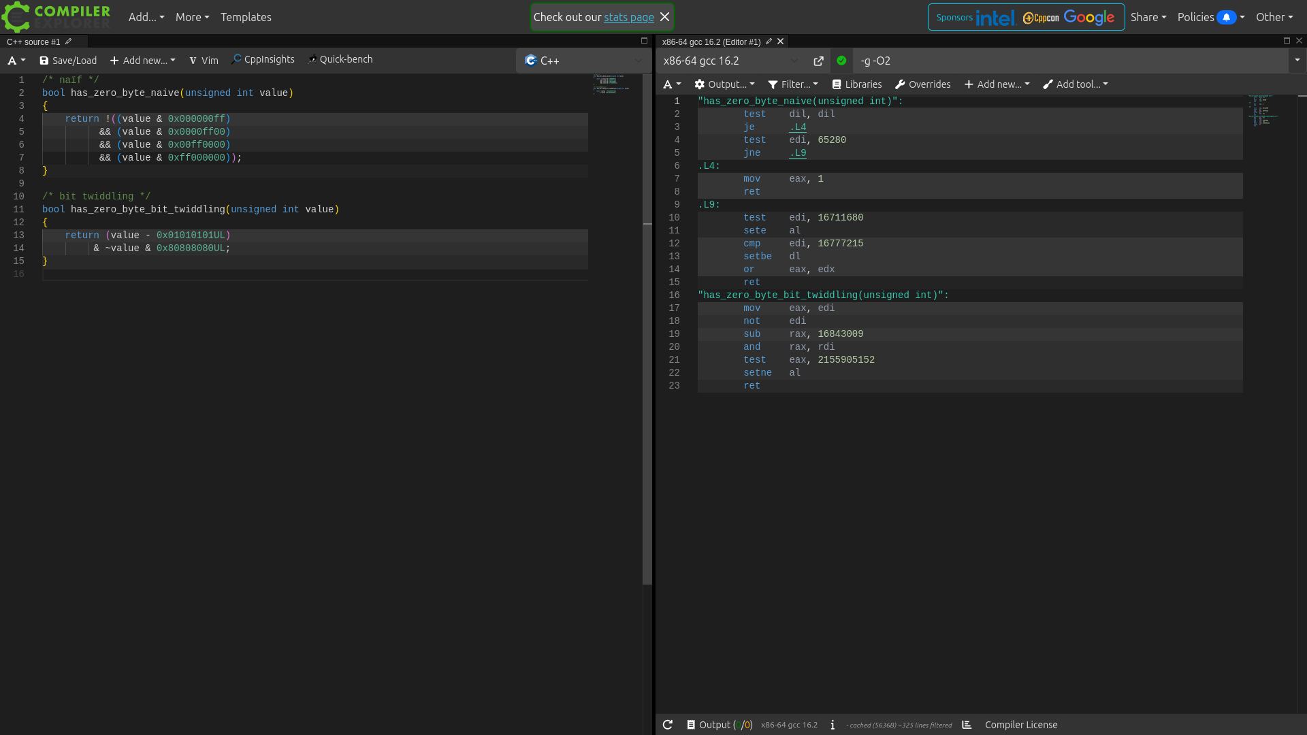
Task: Pop out compiler picker window icon
Action: (818, 61)
